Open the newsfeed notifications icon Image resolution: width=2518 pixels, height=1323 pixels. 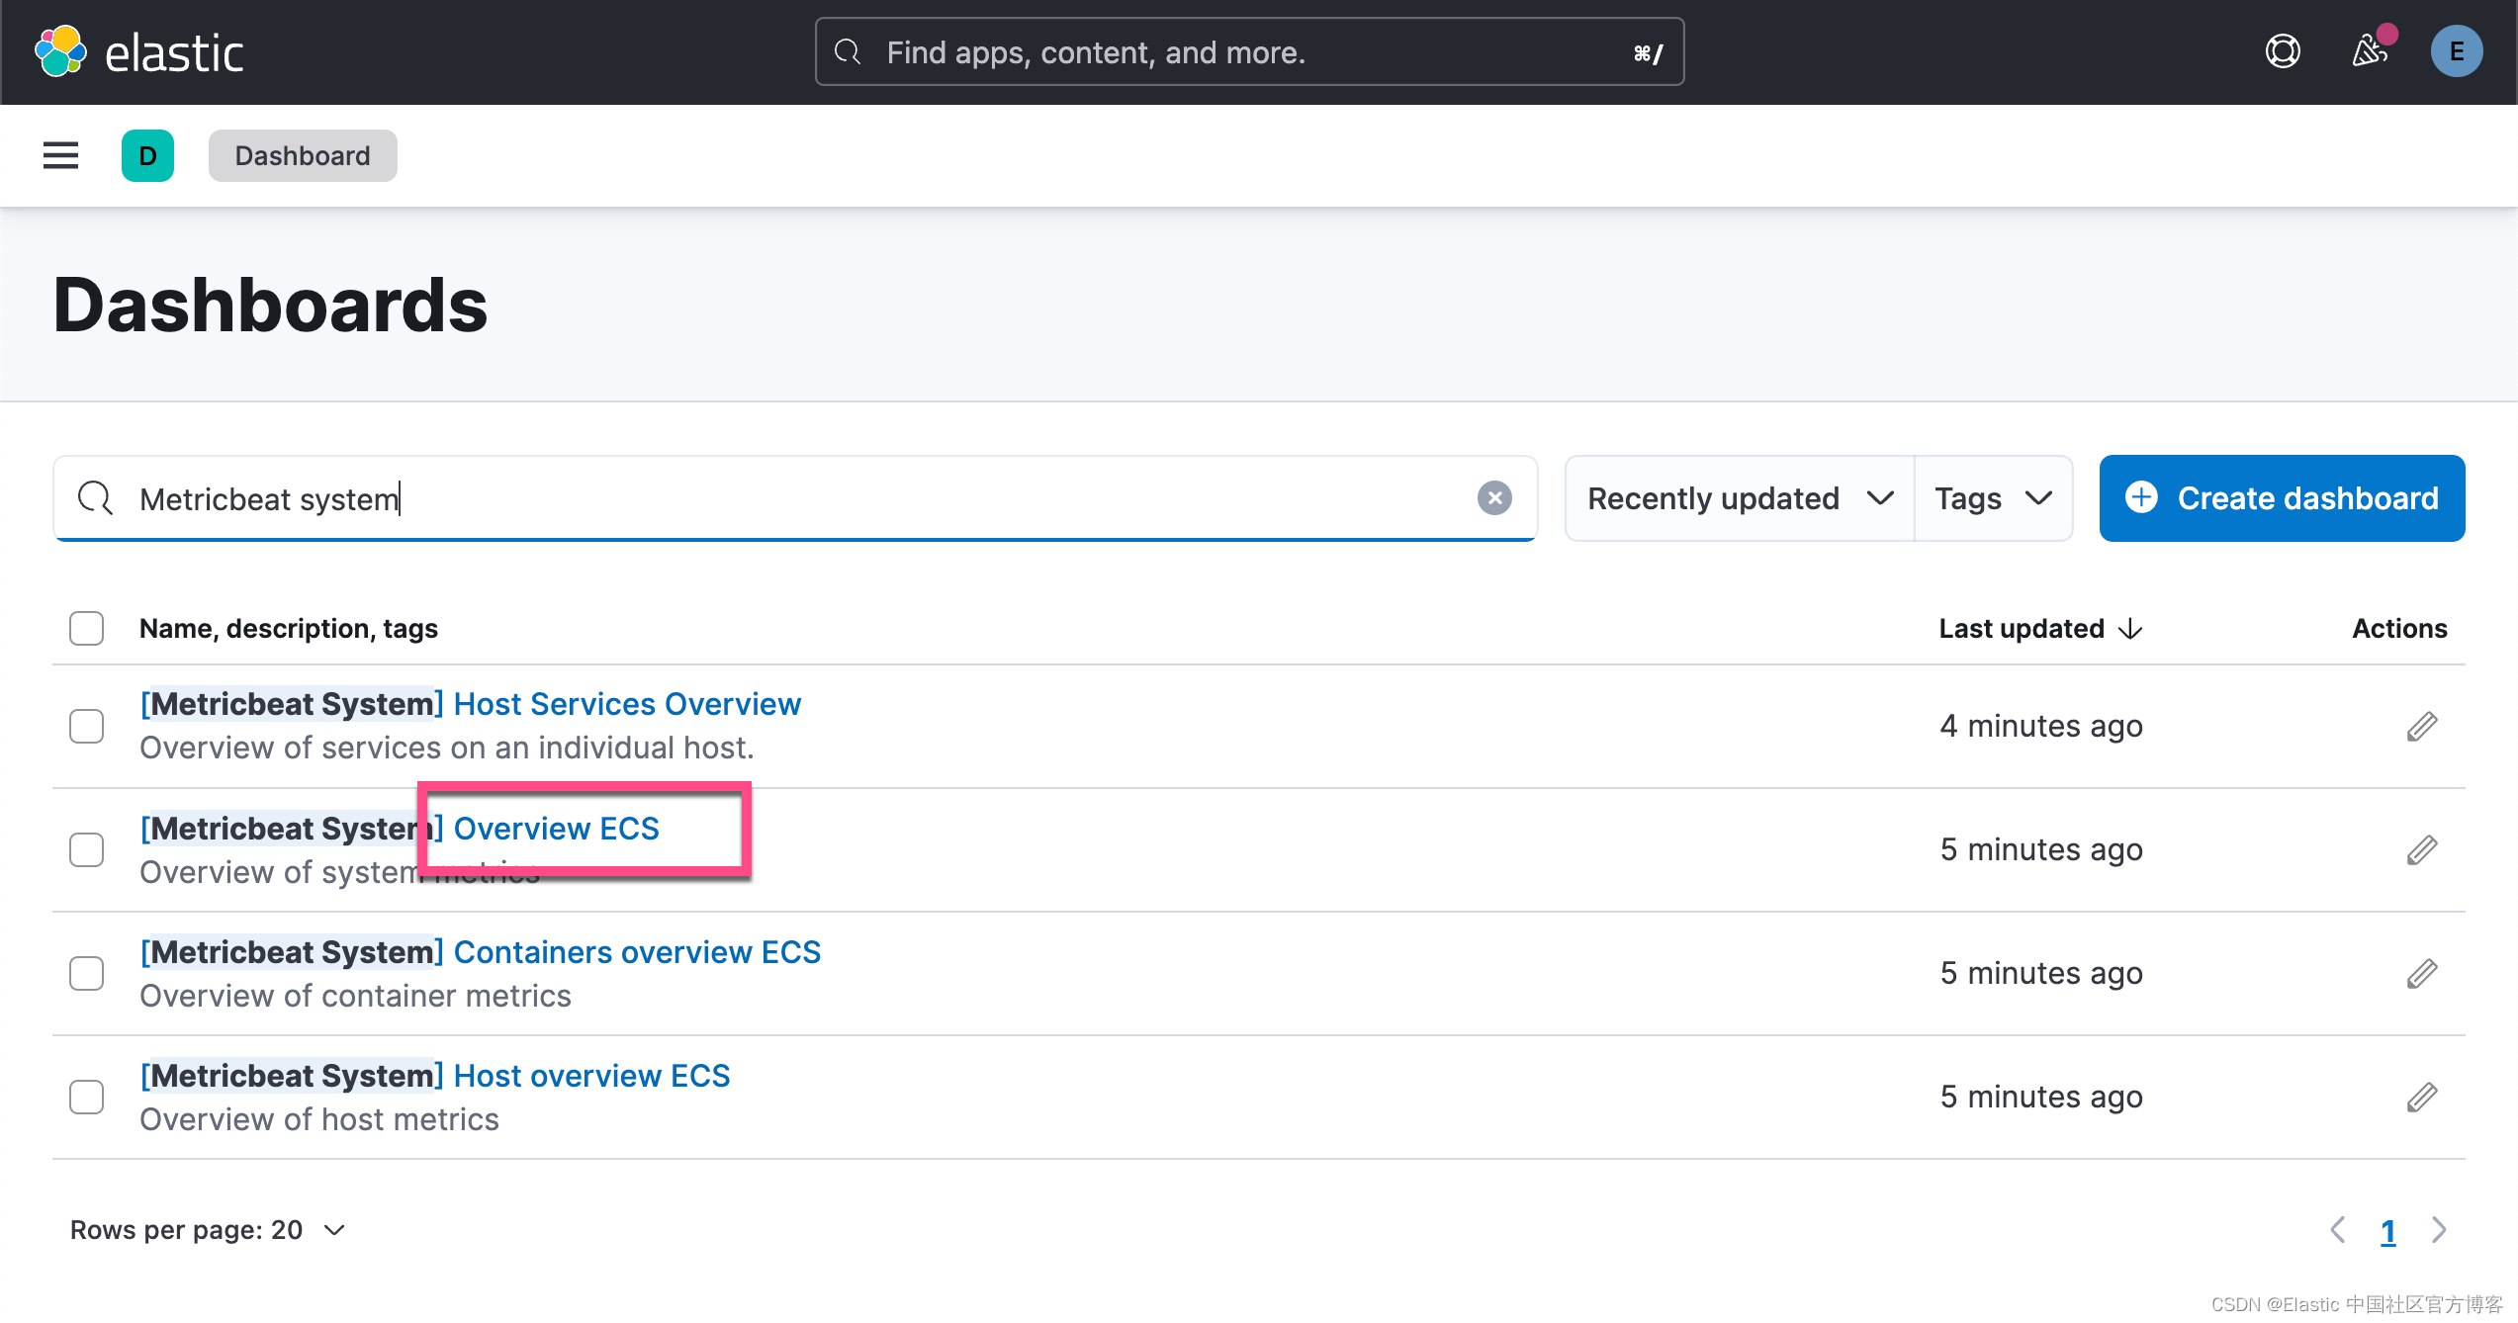click(2371, 51)
